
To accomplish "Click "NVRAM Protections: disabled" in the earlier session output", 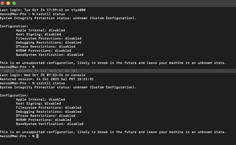I will click(x=43, y=51).
